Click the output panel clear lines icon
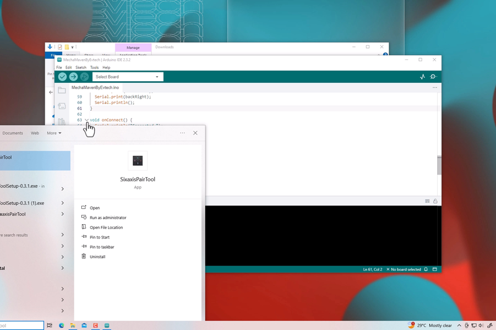The image size is (496, 330). (427, 201)
